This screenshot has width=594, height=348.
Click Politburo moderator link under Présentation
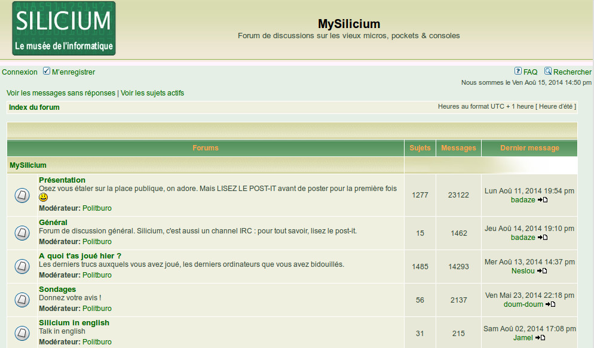tap(97, 208)
